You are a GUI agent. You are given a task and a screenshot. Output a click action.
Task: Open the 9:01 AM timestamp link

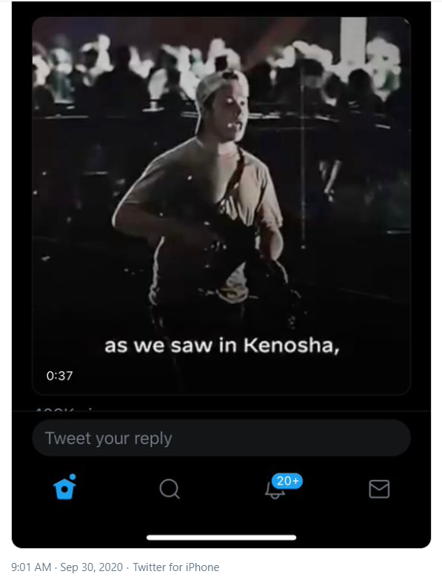tap(31, 567)
